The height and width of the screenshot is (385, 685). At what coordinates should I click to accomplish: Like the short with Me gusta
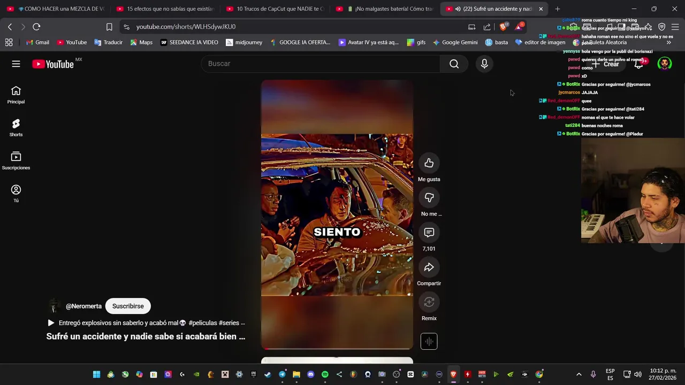pyautogui.click(x=429, y=163)
